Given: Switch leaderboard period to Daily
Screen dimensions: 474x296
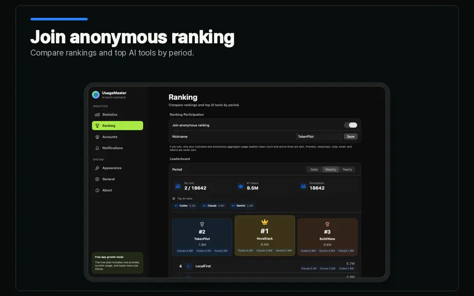Looking at the screenshot, I should [x=314, y=170].
